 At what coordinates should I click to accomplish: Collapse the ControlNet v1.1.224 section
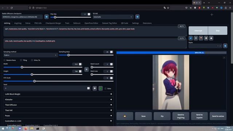click(58, 121)
